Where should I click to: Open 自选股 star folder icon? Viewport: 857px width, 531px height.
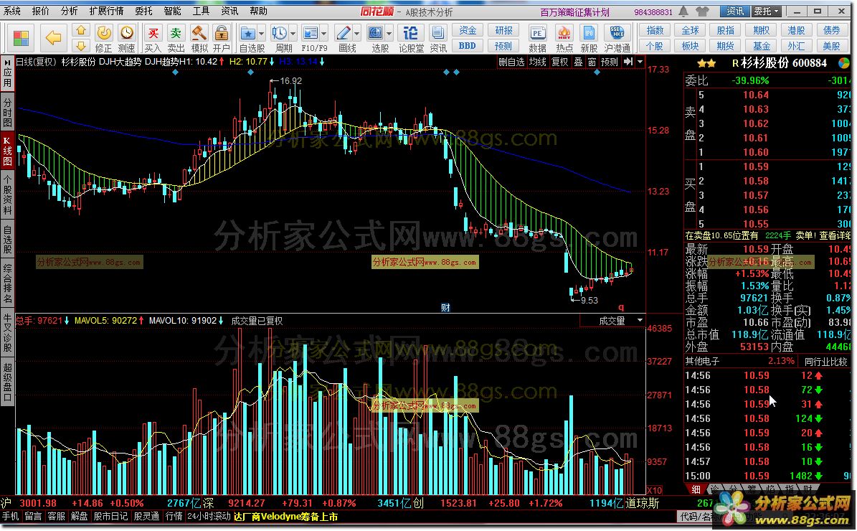(247, 34)
